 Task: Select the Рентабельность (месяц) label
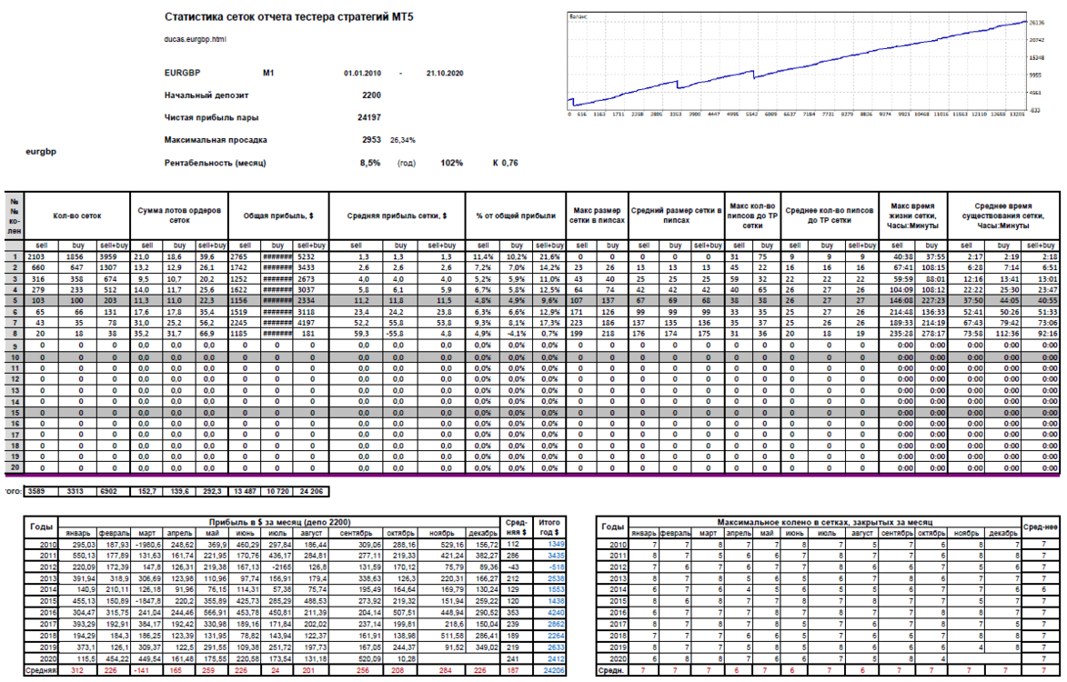(215, 163)
